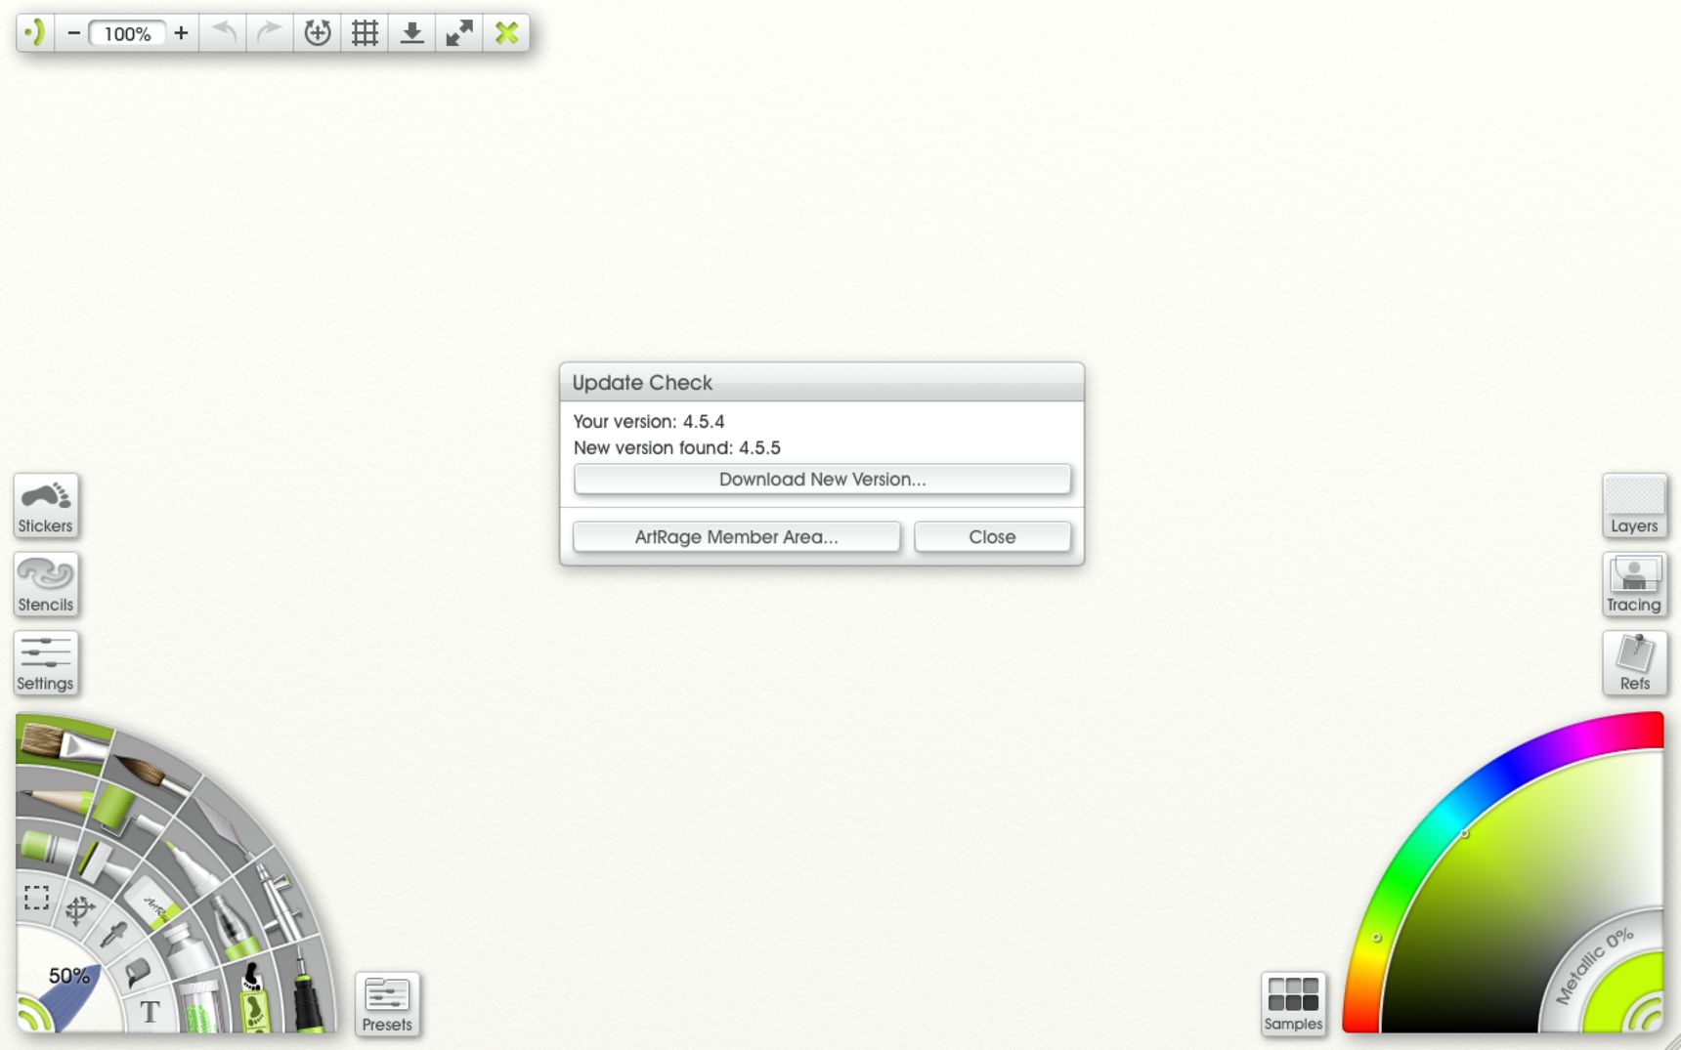Choose the Text tool

click(150, 1012)
